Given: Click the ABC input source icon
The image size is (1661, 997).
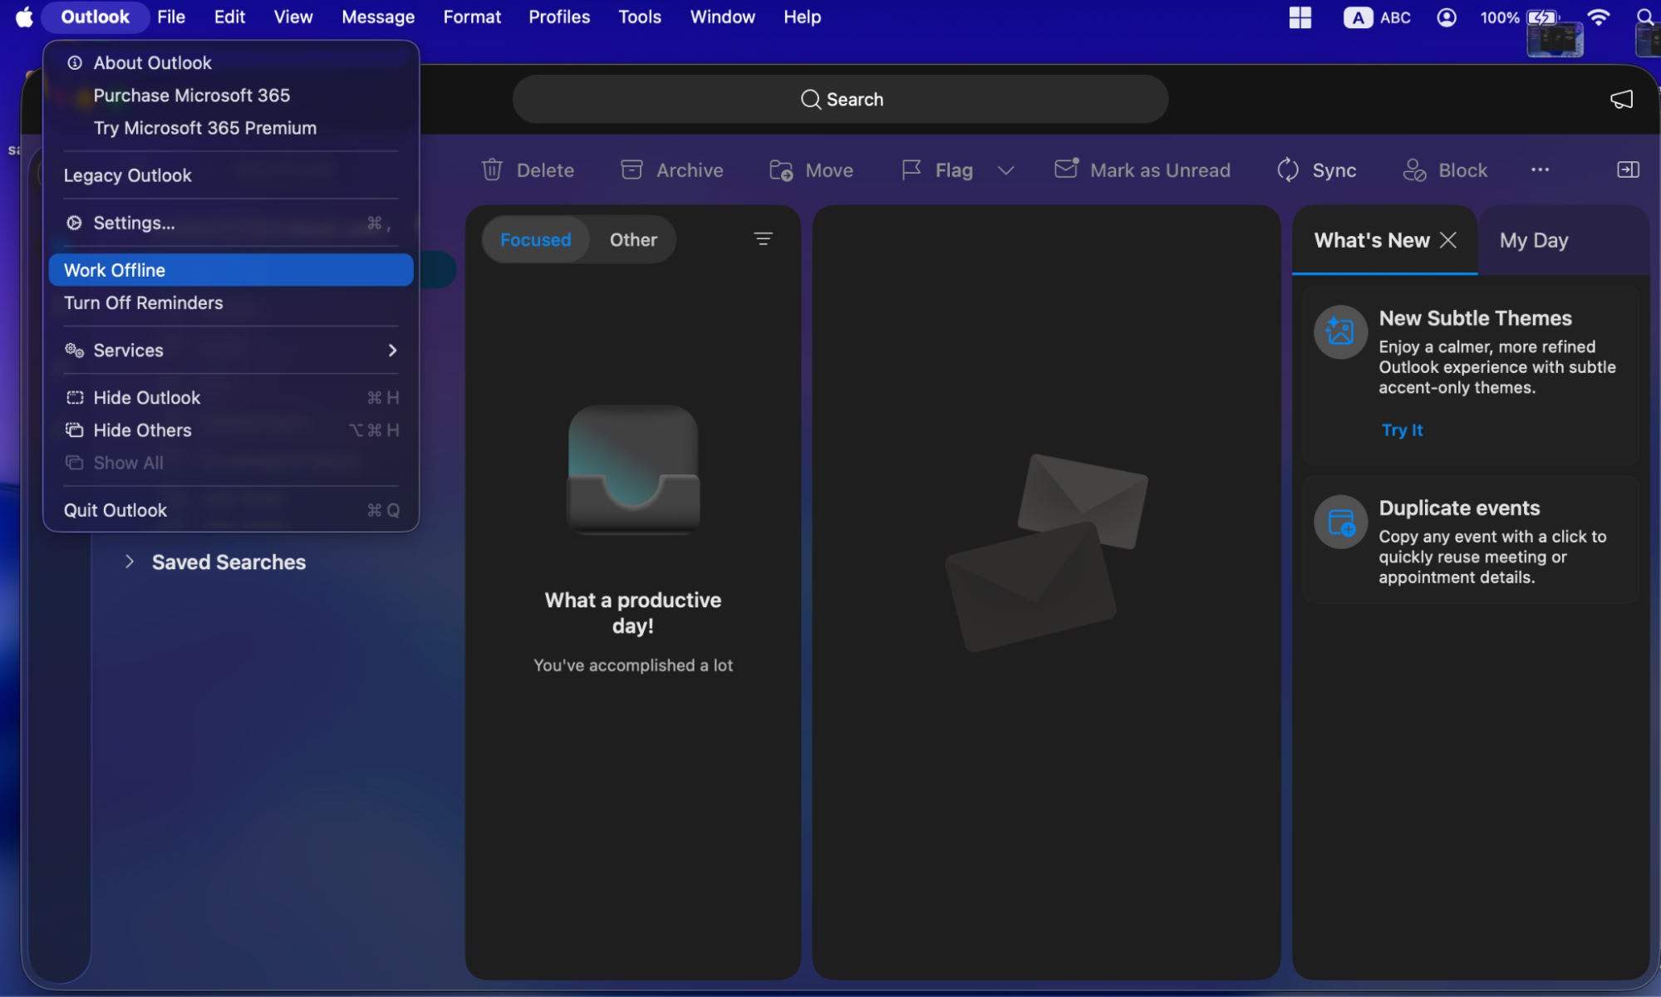Looking at the screenshot, I should (x=1358, y=17).
